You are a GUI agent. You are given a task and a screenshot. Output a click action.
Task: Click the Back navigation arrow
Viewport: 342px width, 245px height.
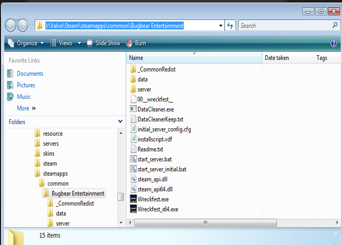point(11,26)
